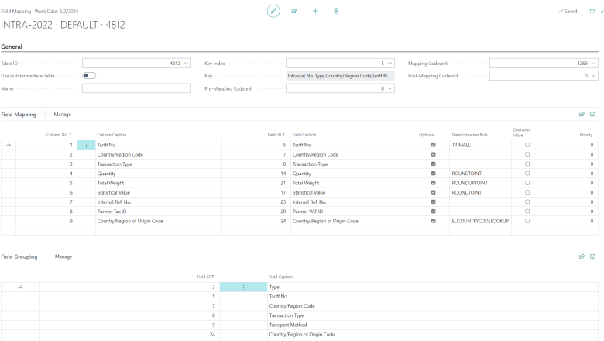This screenshot has width=604, height=341.
Task: Open Manage menu in Field Mapping
Action: point(63,114)
